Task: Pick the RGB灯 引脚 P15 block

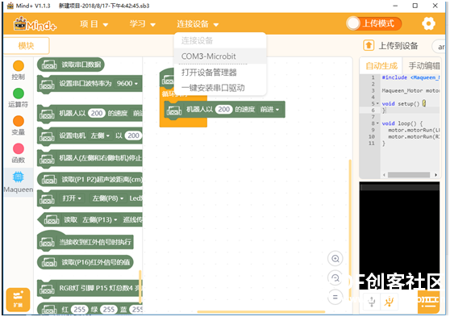Action: pos(90,288)
